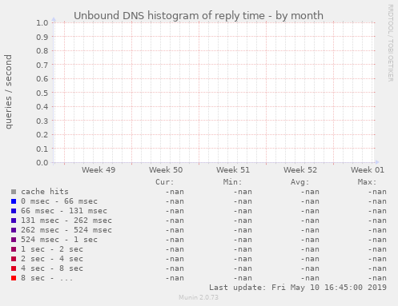Viewport: 398px width, 306px height.
Task: Click the '1 sec - 2 sec' label
Action: pos(52,249)
